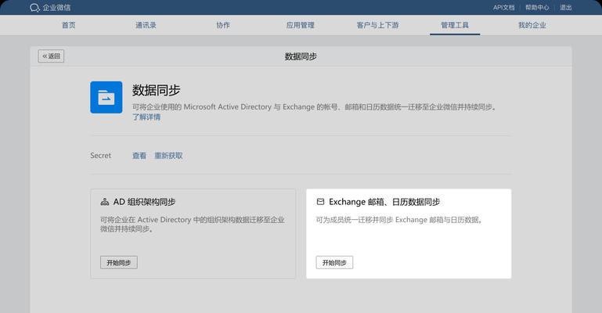The height and width of the screenshot is (313, 602).
Task: Click the 企业微信 brand name text
Action: [56, 8]
